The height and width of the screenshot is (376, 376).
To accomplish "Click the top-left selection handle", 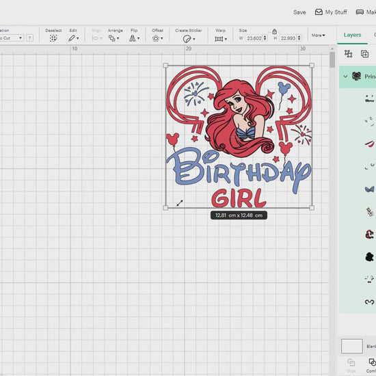I will coord(165,66).
